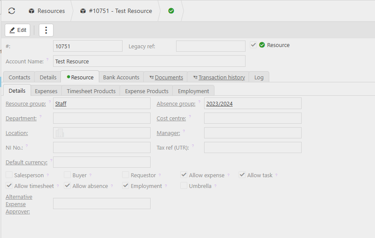Tick the Buyer checkbox
This screenshot has width=375, height=238.
point(67,175)
